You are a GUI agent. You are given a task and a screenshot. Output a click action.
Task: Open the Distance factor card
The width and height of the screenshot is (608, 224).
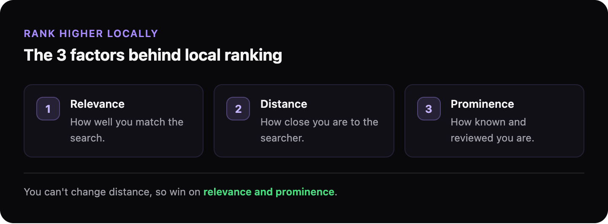coord(304,121)
